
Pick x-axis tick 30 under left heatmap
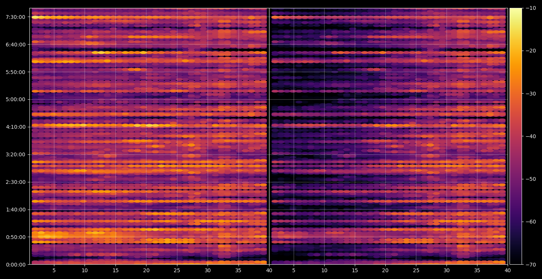pyautogui.click(x=208, y=270)
